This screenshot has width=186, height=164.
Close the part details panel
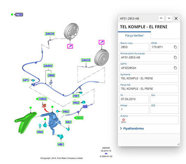(x=176, y=18)
